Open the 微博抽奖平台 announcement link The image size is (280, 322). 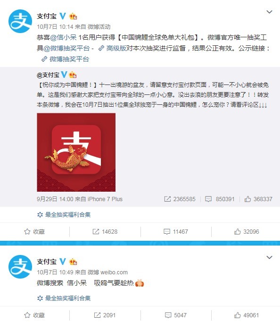(x=65, y=59)
